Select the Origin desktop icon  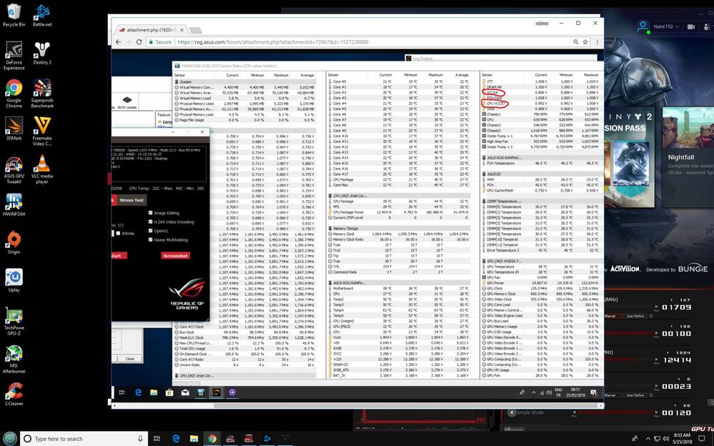[x=14, y=242]
